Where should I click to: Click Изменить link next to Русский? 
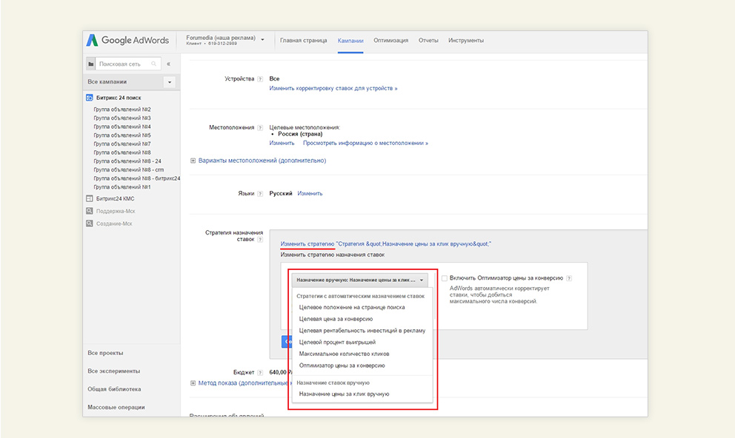310,194
